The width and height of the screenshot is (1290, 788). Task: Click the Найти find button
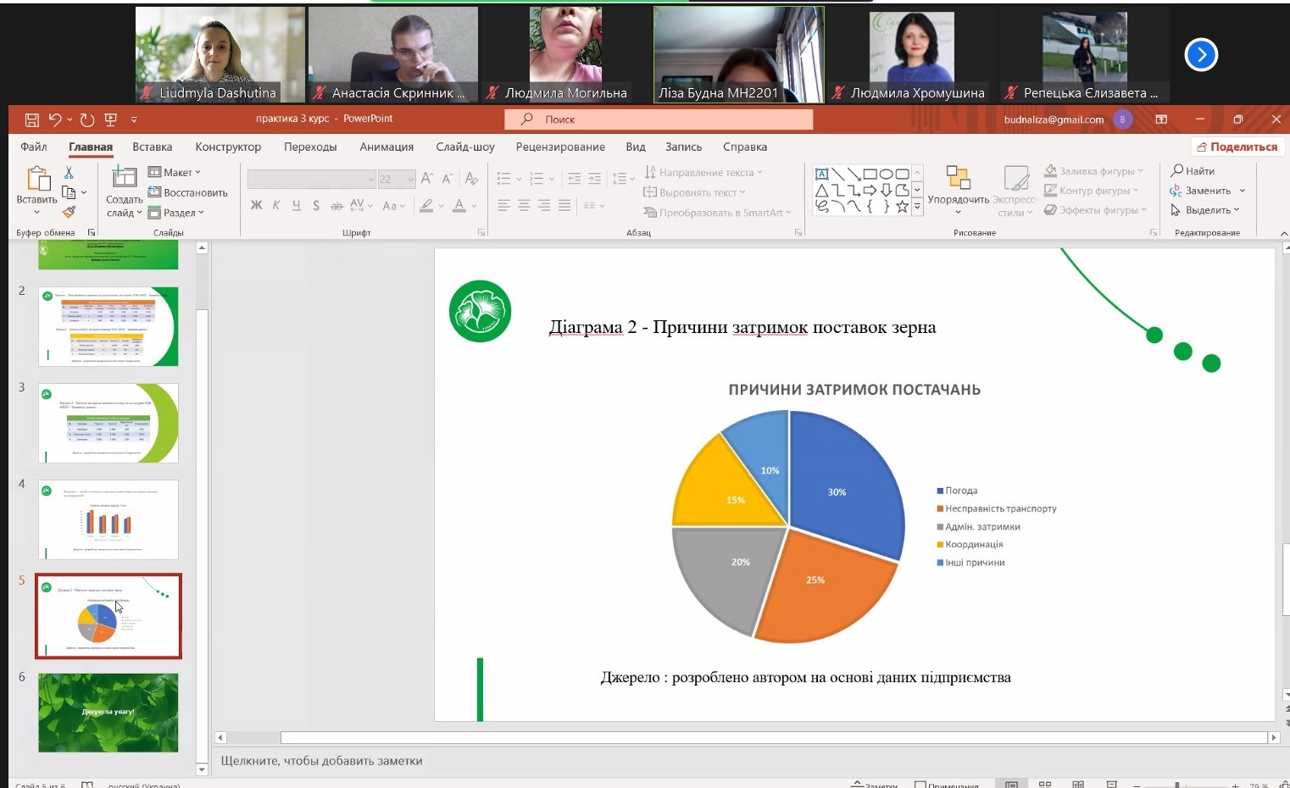pyautogui.click(x=1193, y=171)
